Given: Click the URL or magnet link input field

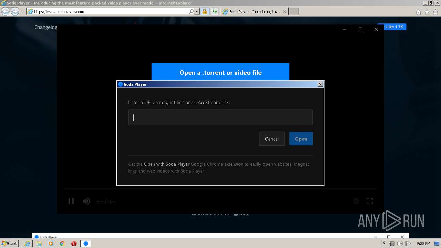Looking at the screenshot, I should [220, 117].
